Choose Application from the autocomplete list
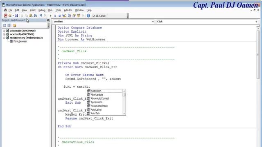Viewport: 262px width, 147px height. pos(105,102)
